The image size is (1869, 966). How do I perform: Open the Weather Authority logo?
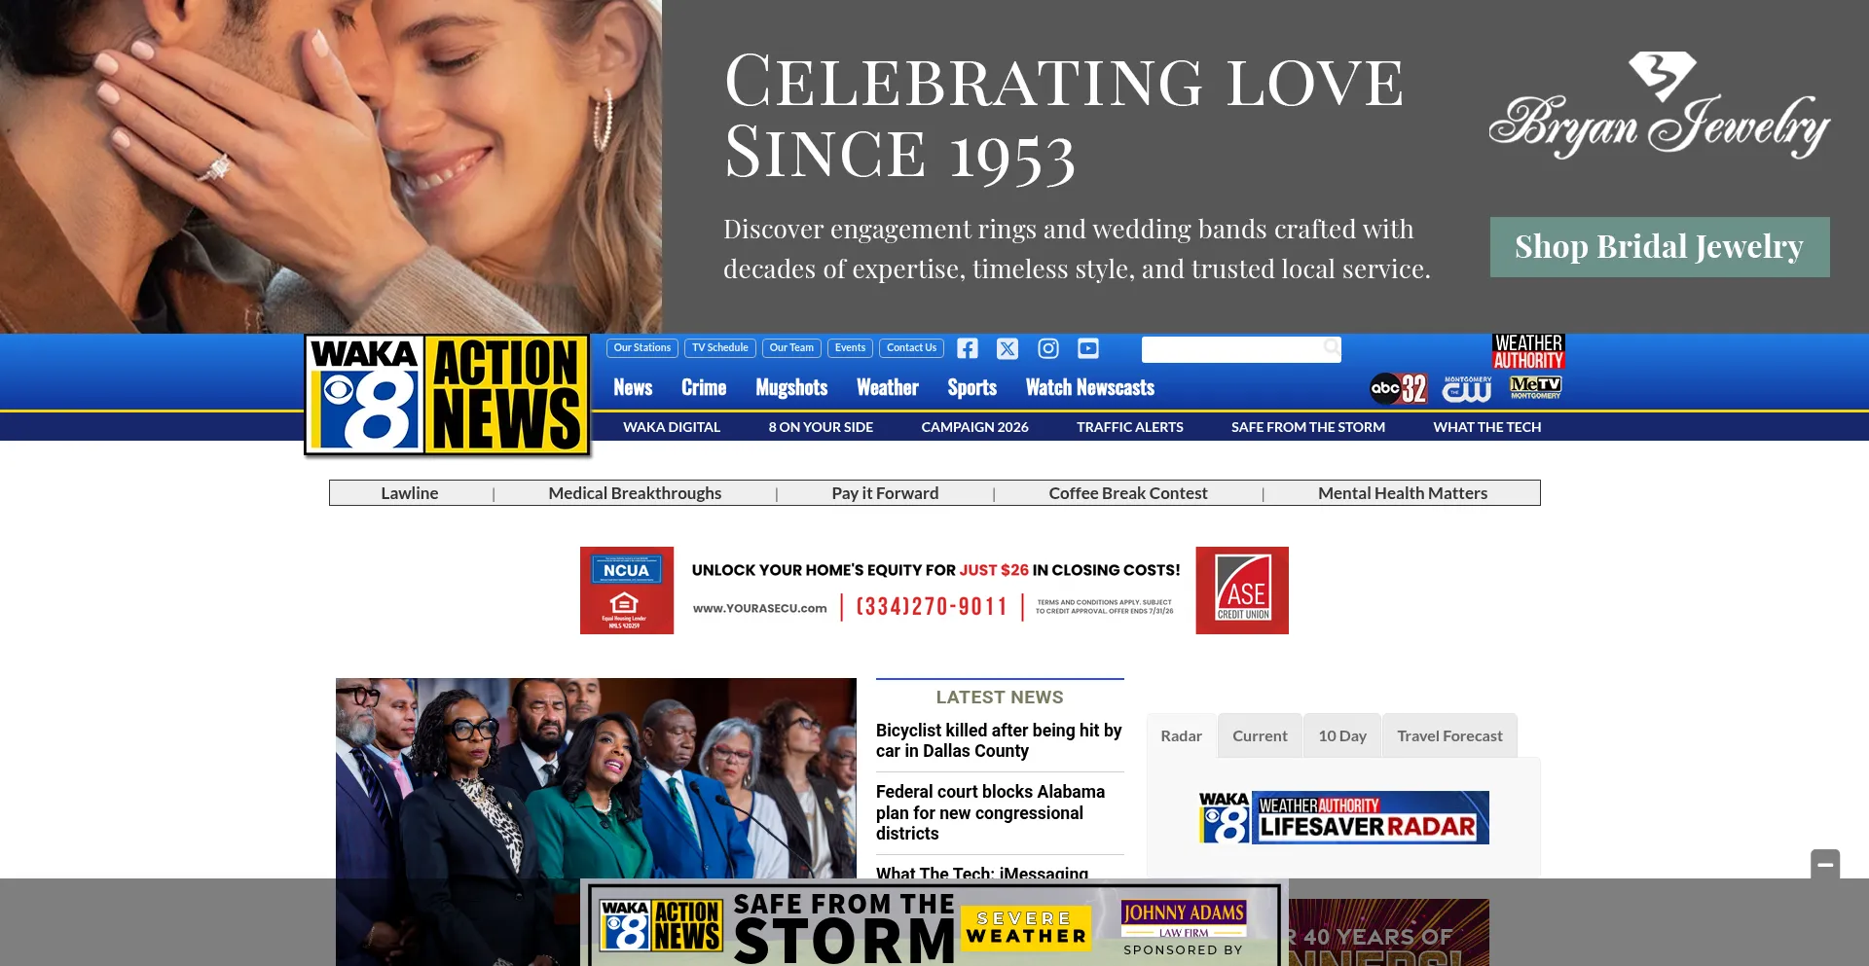pos(1528,352)
